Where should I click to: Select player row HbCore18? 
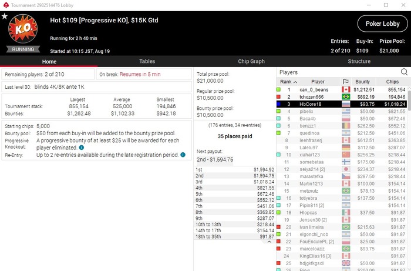coord(342,104)
